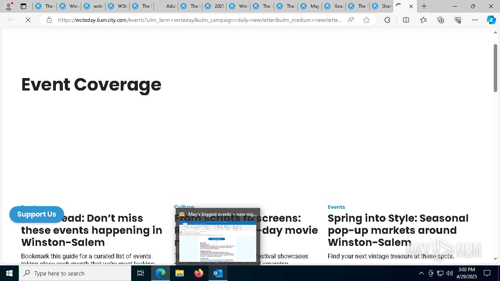Select 'Find your next vintage treasure' text
The height and width of the screenshot is (281, 500).
pos(391,256)
